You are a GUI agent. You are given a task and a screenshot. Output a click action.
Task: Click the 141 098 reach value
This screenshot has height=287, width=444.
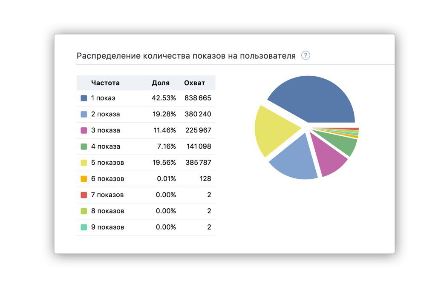pyautogui.click(x=199, y=146)
